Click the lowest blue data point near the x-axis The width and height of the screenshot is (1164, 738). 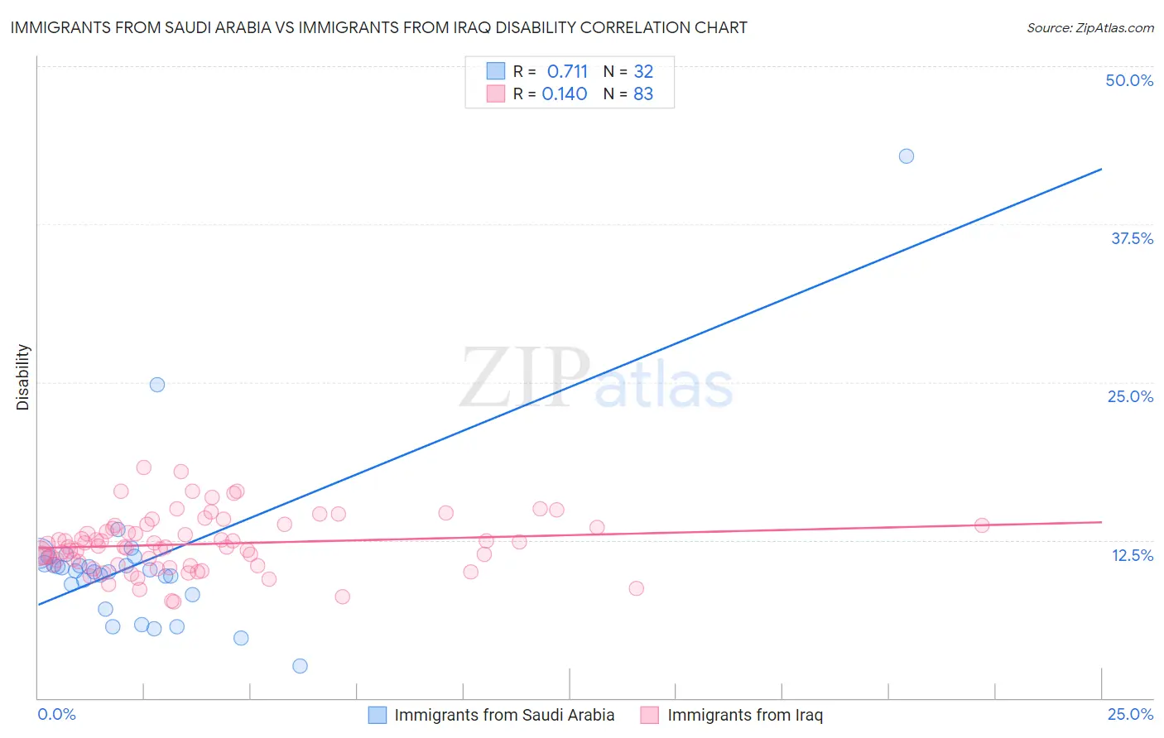pos(301,666)
